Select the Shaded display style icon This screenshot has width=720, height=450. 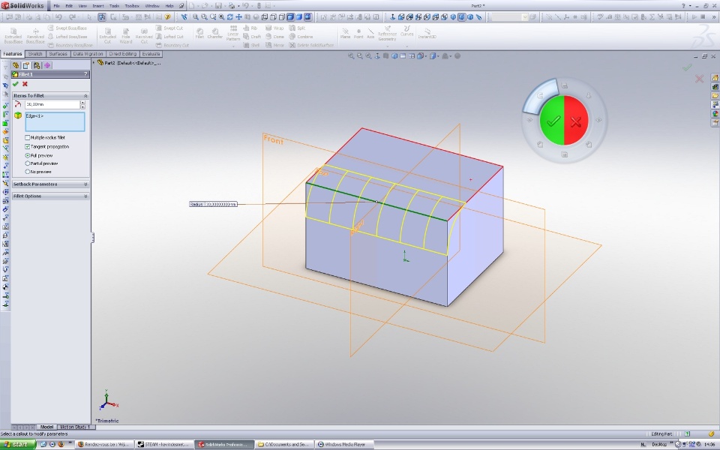tap(299, 17)
